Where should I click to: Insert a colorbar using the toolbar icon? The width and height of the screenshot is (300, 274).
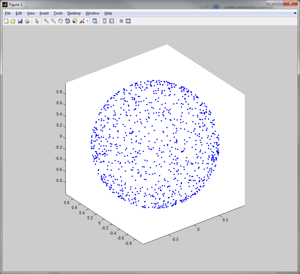(105, 21)
